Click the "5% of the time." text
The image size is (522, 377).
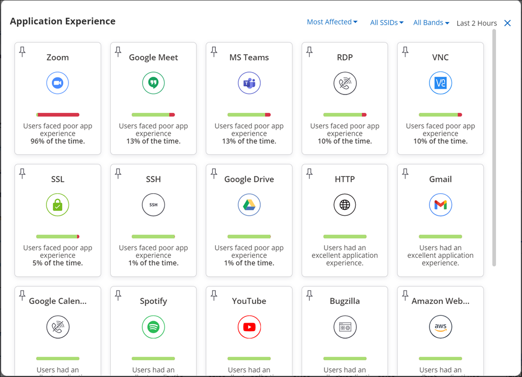coord(57,263)
